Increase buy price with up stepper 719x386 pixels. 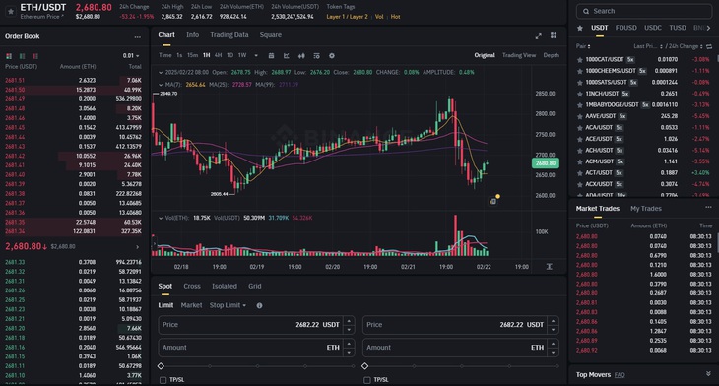tap(349, 320)
